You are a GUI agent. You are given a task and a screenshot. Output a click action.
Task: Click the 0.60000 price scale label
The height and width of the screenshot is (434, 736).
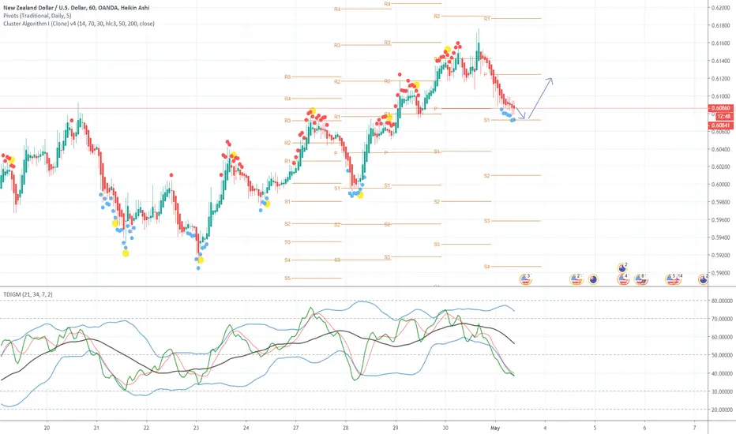pyautogui.click(x=720, y=185)
